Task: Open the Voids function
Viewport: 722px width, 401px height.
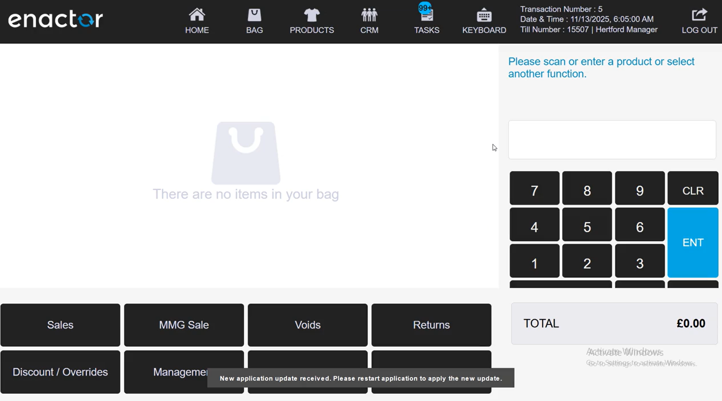Action: click(x=307, y=325)
